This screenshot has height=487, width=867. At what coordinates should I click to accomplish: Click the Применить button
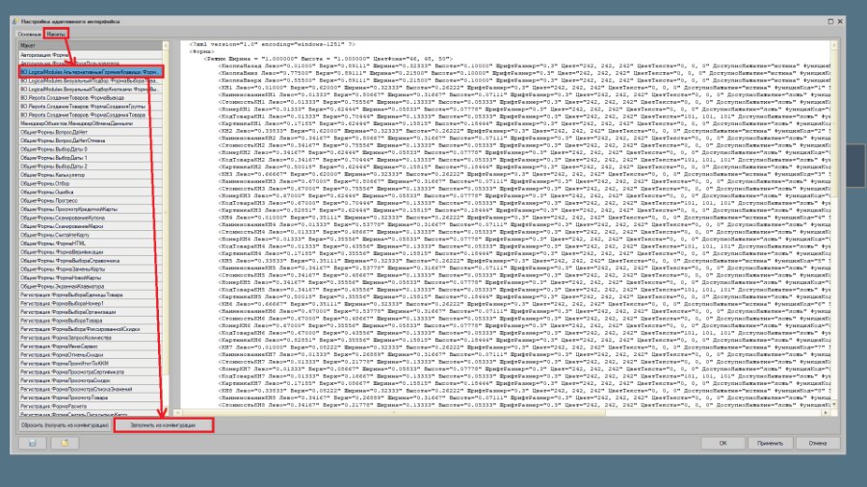pos(770,443)
